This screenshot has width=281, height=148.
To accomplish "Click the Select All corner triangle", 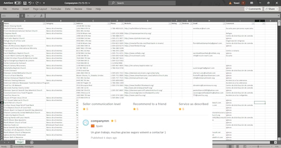I will [x=2, y=21].
